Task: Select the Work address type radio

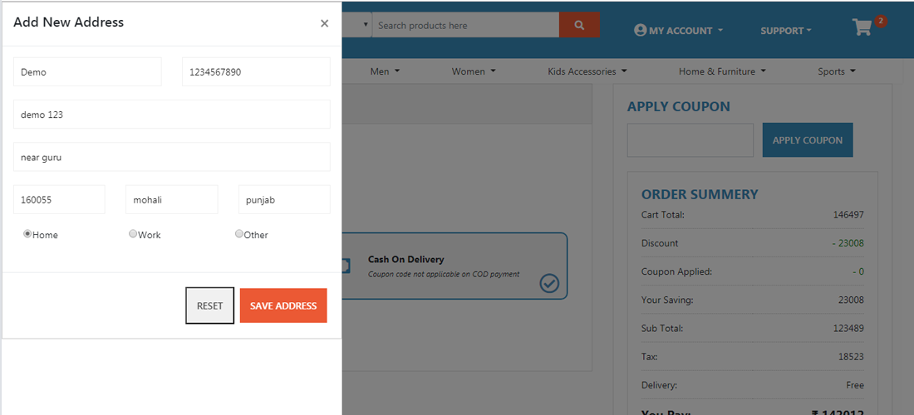Action: click(x=133, y=234)
